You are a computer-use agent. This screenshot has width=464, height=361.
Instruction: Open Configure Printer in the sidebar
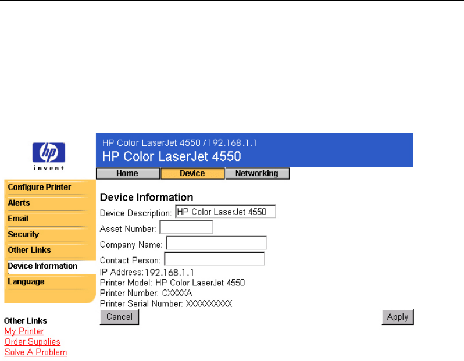point(40,187)
